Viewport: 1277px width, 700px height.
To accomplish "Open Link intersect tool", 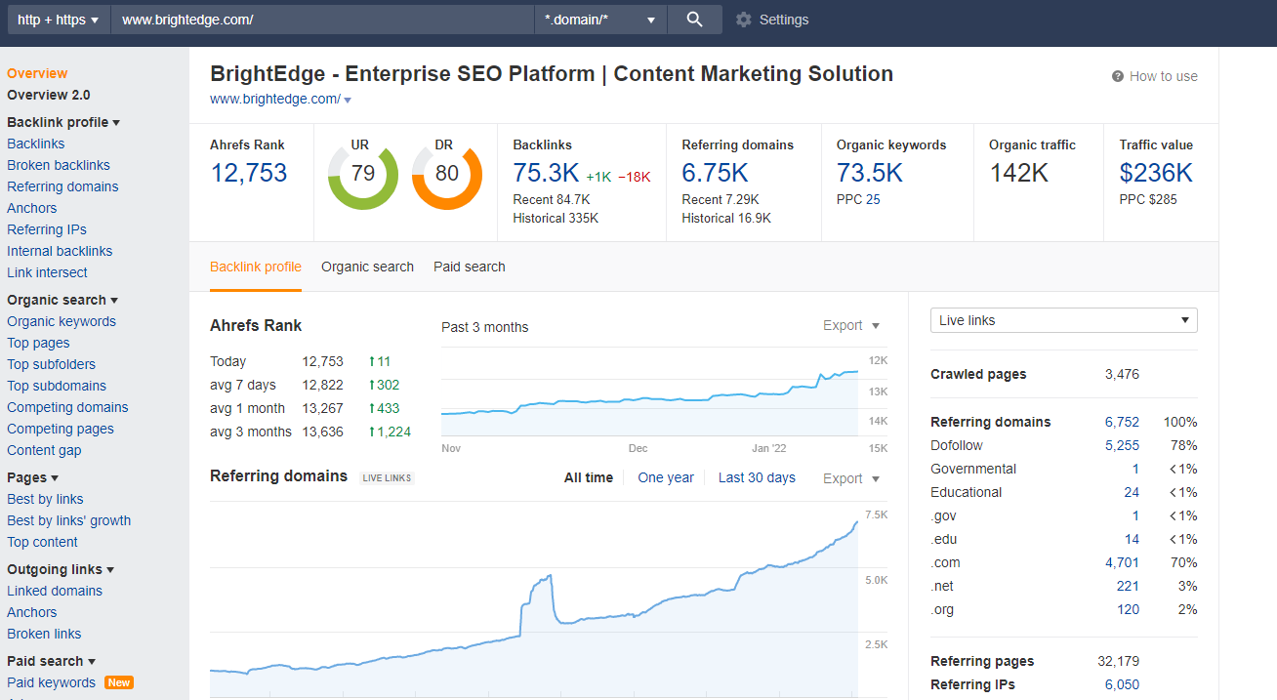I will [47, 272].
